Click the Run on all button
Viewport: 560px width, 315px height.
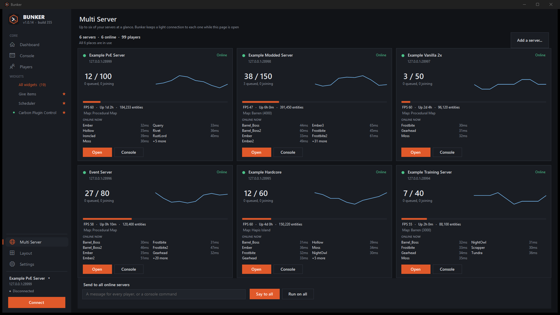pyautogui.click(x=298, y=294)
